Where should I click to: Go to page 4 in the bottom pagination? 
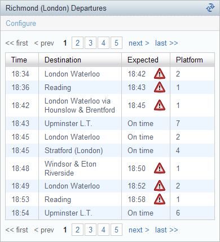pyautogui.click(x=103, y=230)
